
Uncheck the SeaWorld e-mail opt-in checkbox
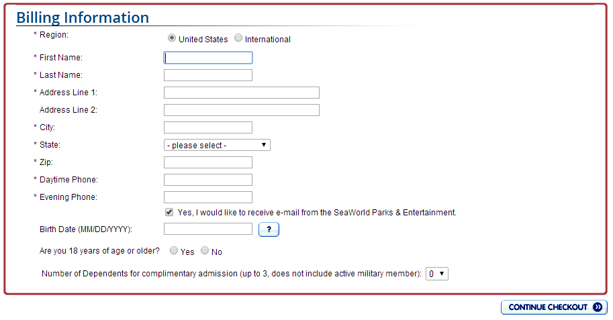click(169, 212)
